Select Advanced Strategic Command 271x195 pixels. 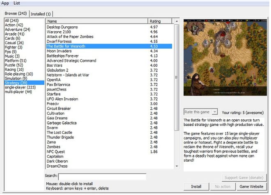(x=109, y=61)
